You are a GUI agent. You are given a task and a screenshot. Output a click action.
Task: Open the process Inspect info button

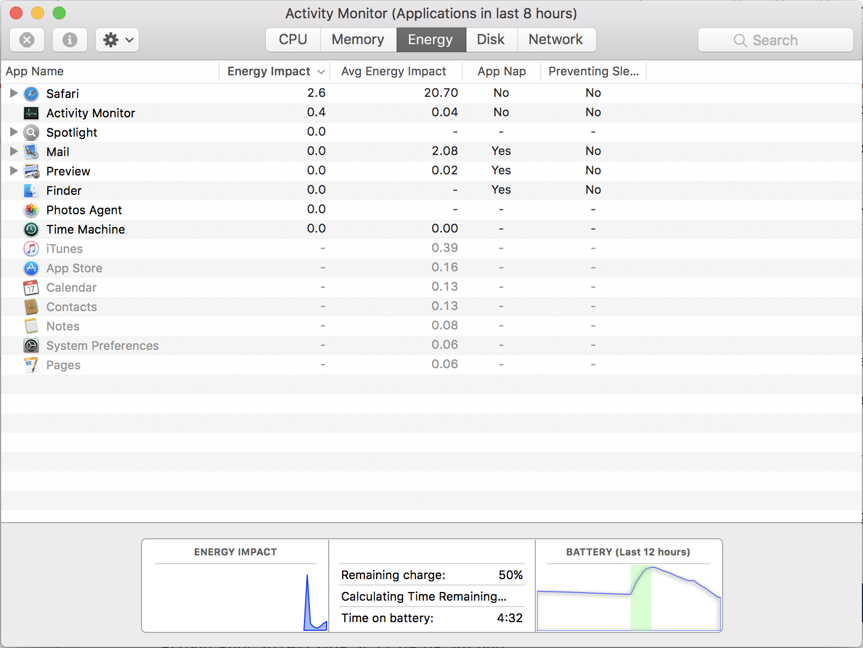tap(70, 40)
